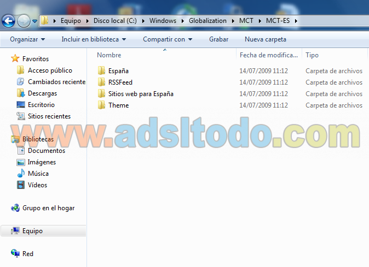Click the Documentos library icon
Viewport: 369px width, 267px height.
coord(21,150)
